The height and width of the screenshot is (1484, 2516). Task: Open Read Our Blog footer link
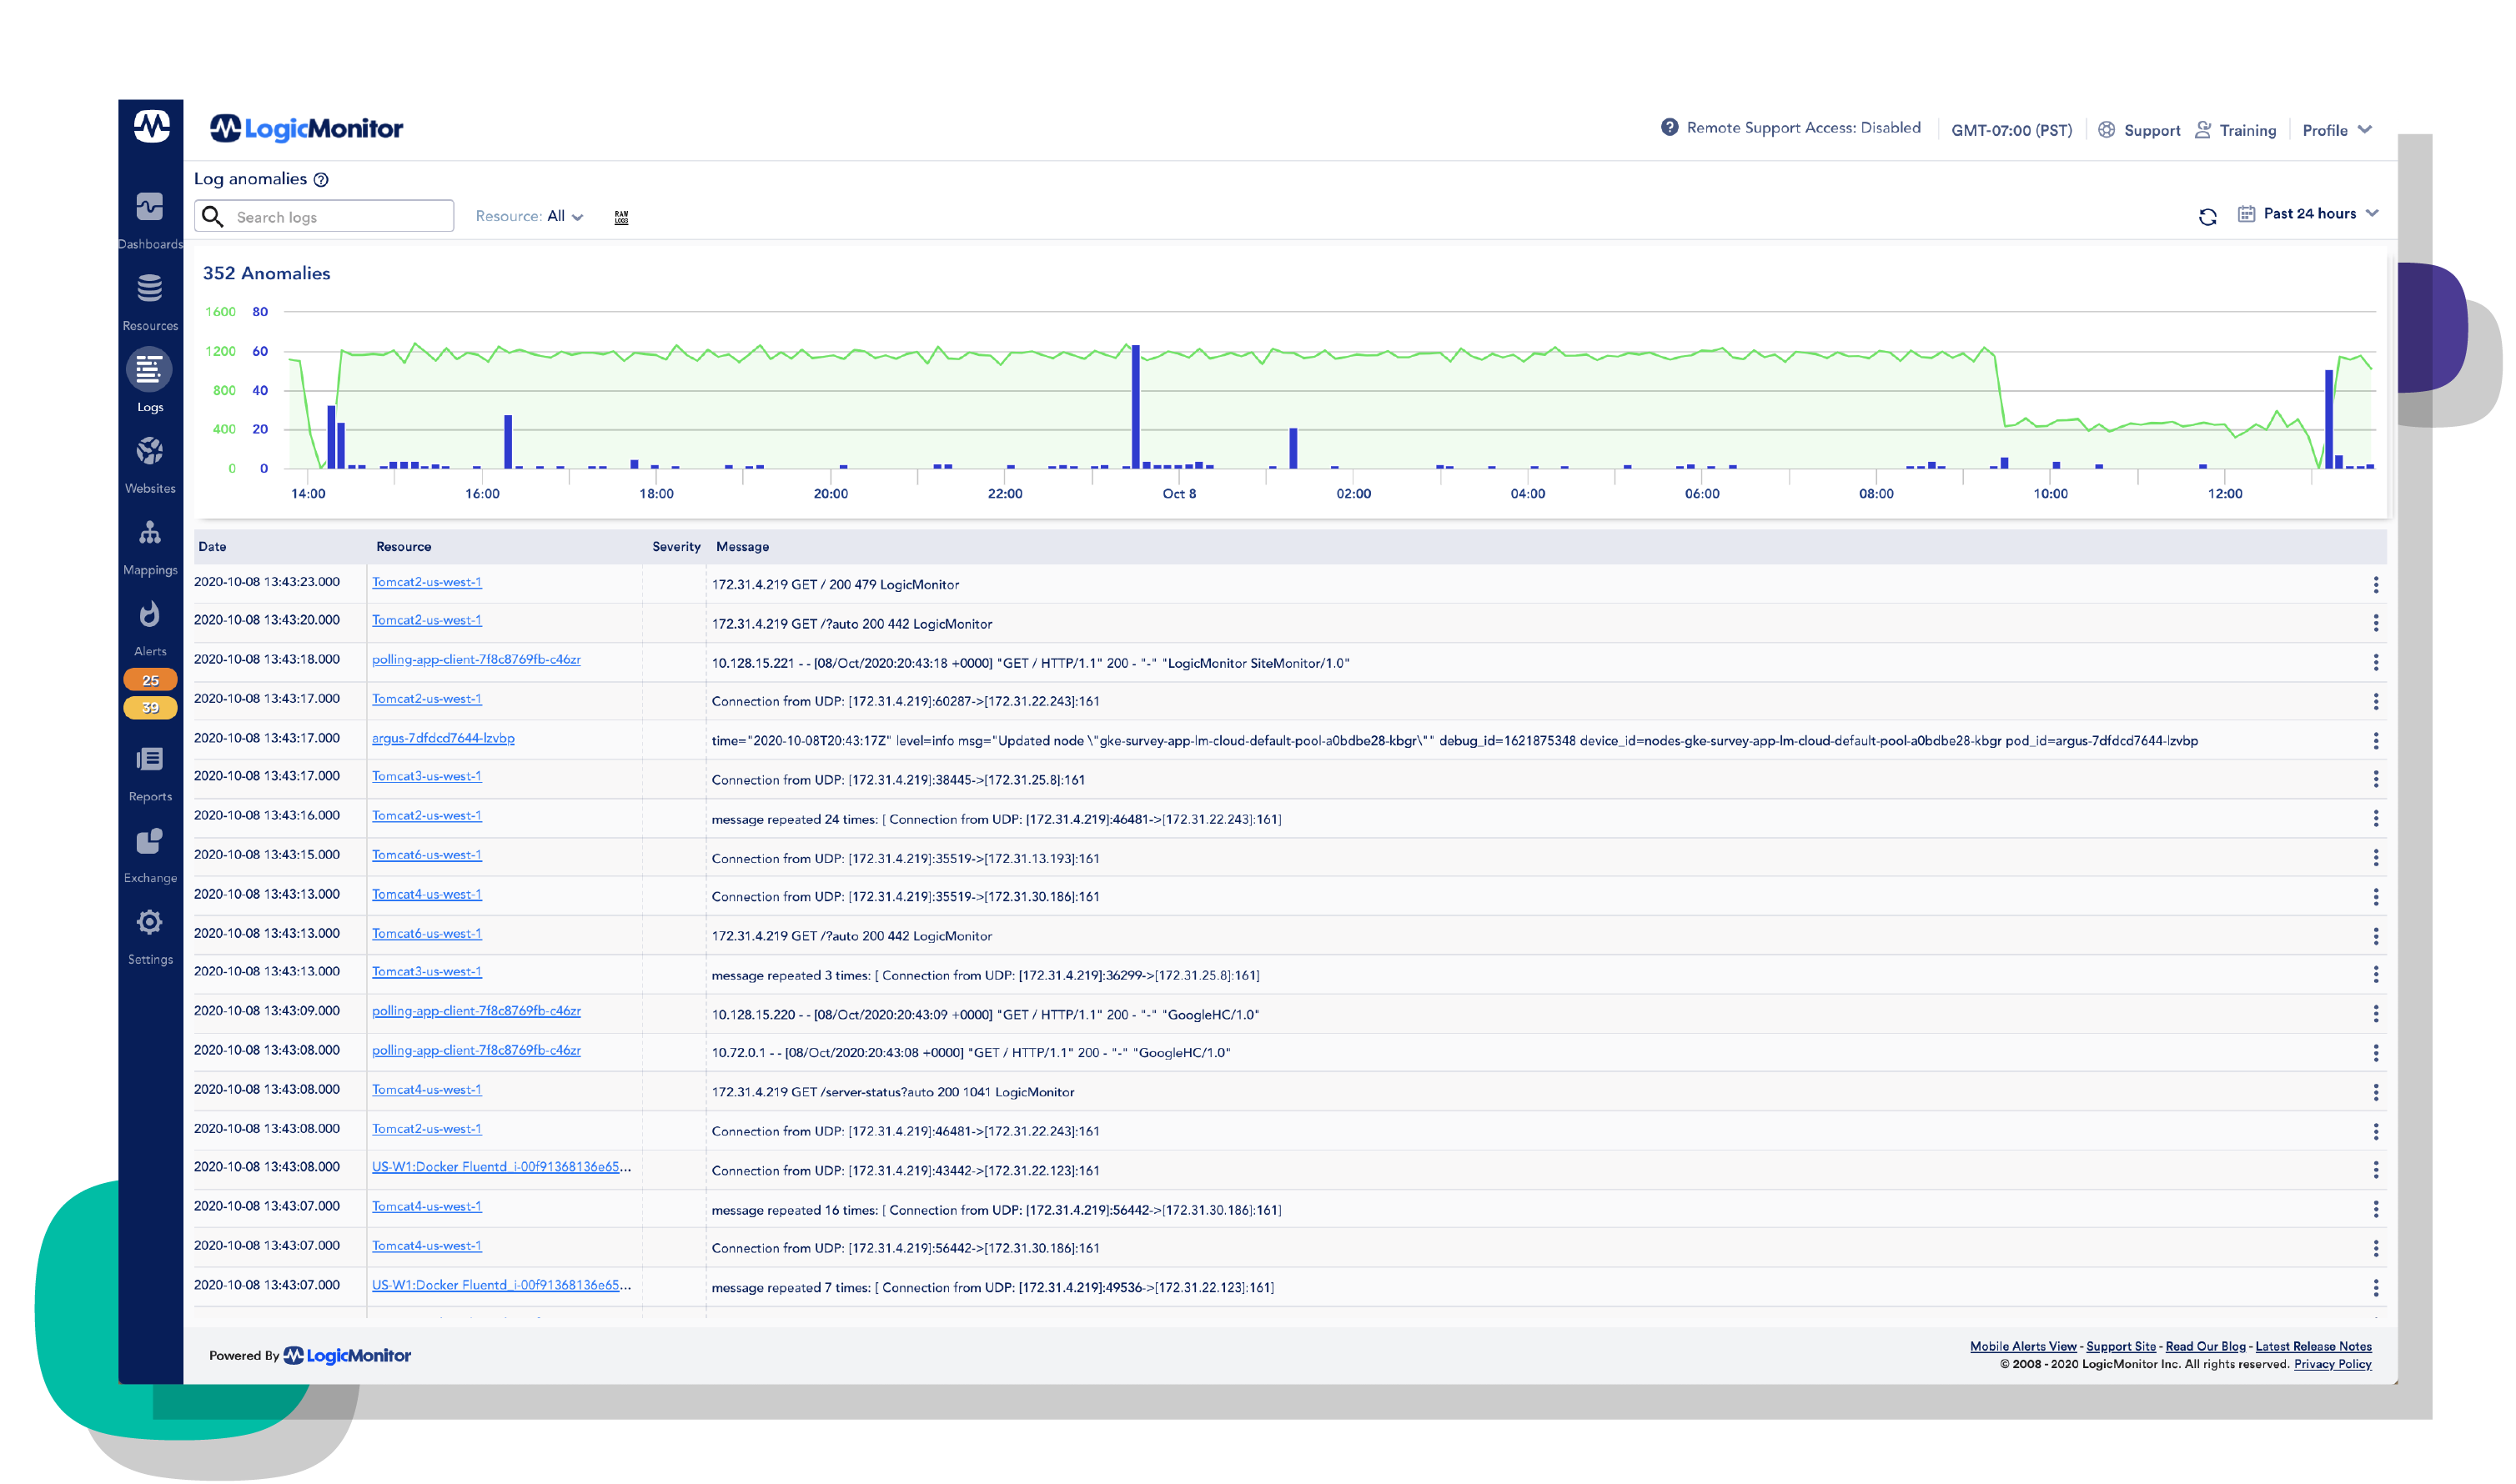coord(2206,1348)
